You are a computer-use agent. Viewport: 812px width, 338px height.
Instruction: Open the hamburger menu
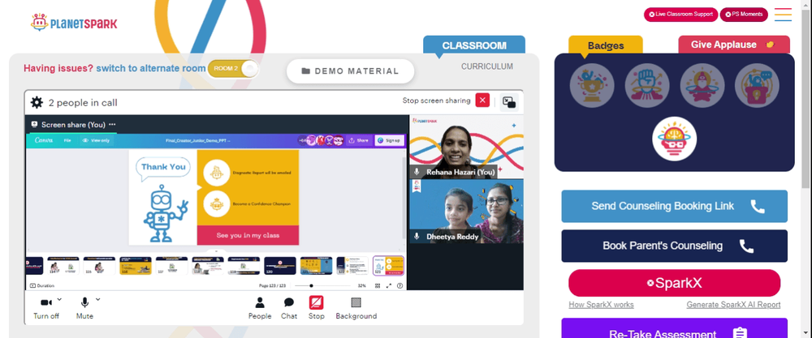click(783, 15)
